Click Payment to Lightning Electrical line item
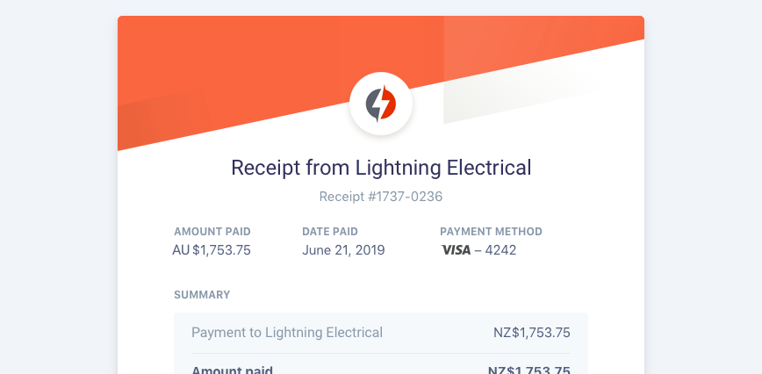The image size is (762, 374). (287, 333)
